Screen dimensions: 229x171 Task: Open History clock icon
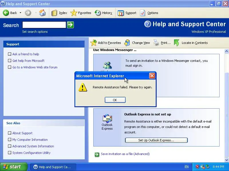coord(98,13)
